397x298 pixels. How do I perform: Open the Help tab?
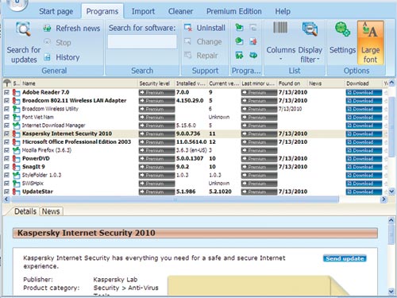283,11
